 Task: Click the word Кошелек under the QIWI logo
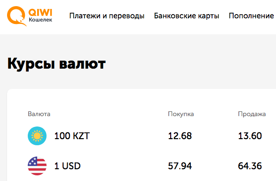[40, 20]
